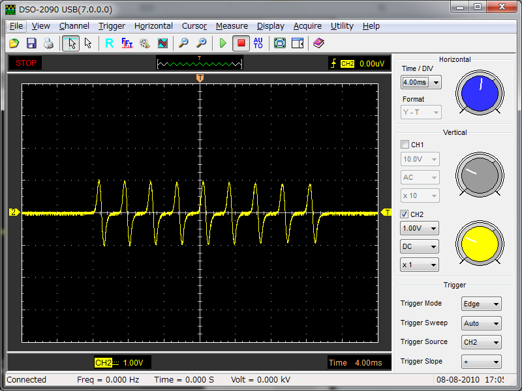Screen dimensions: 522x391
Task: Open the CH2 x 1 probe dropdown
Action: tap(419, 265)
